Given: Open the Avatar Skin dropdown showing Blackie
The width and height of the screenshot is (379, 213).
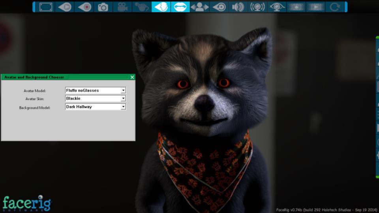Looking at the screenshot, I should coord(123,98).
